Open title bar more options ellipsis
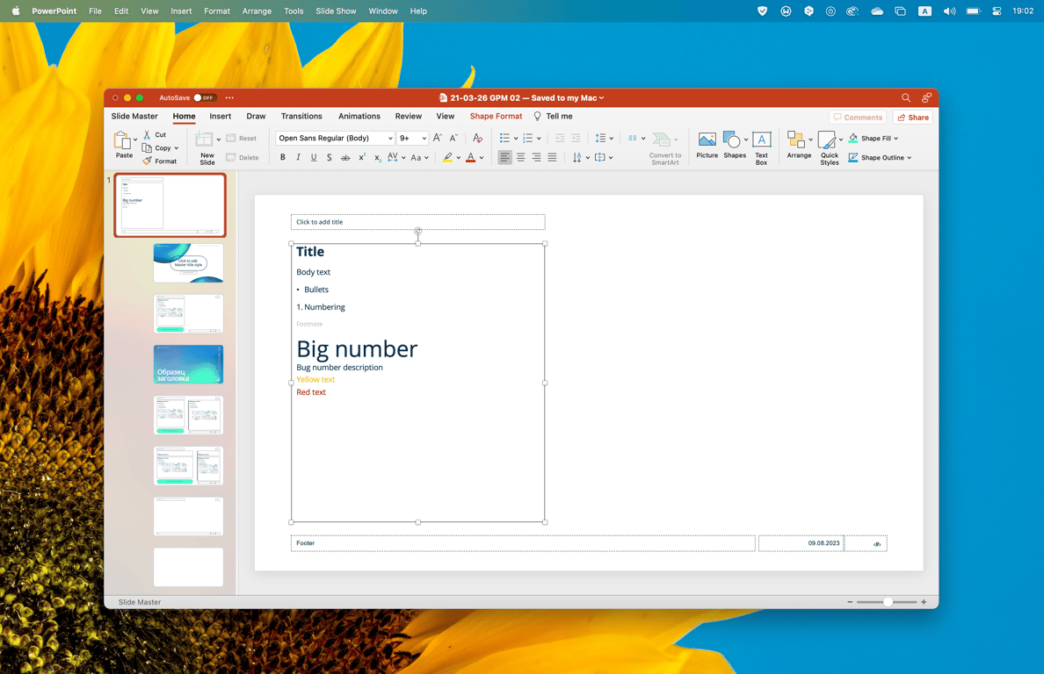Viewport: 1044px width, 674px height. [229, 97]
